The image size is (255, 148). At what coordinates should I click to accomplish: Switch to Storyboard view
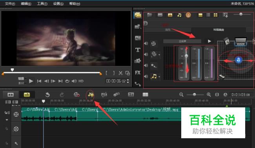pos(11,95)
